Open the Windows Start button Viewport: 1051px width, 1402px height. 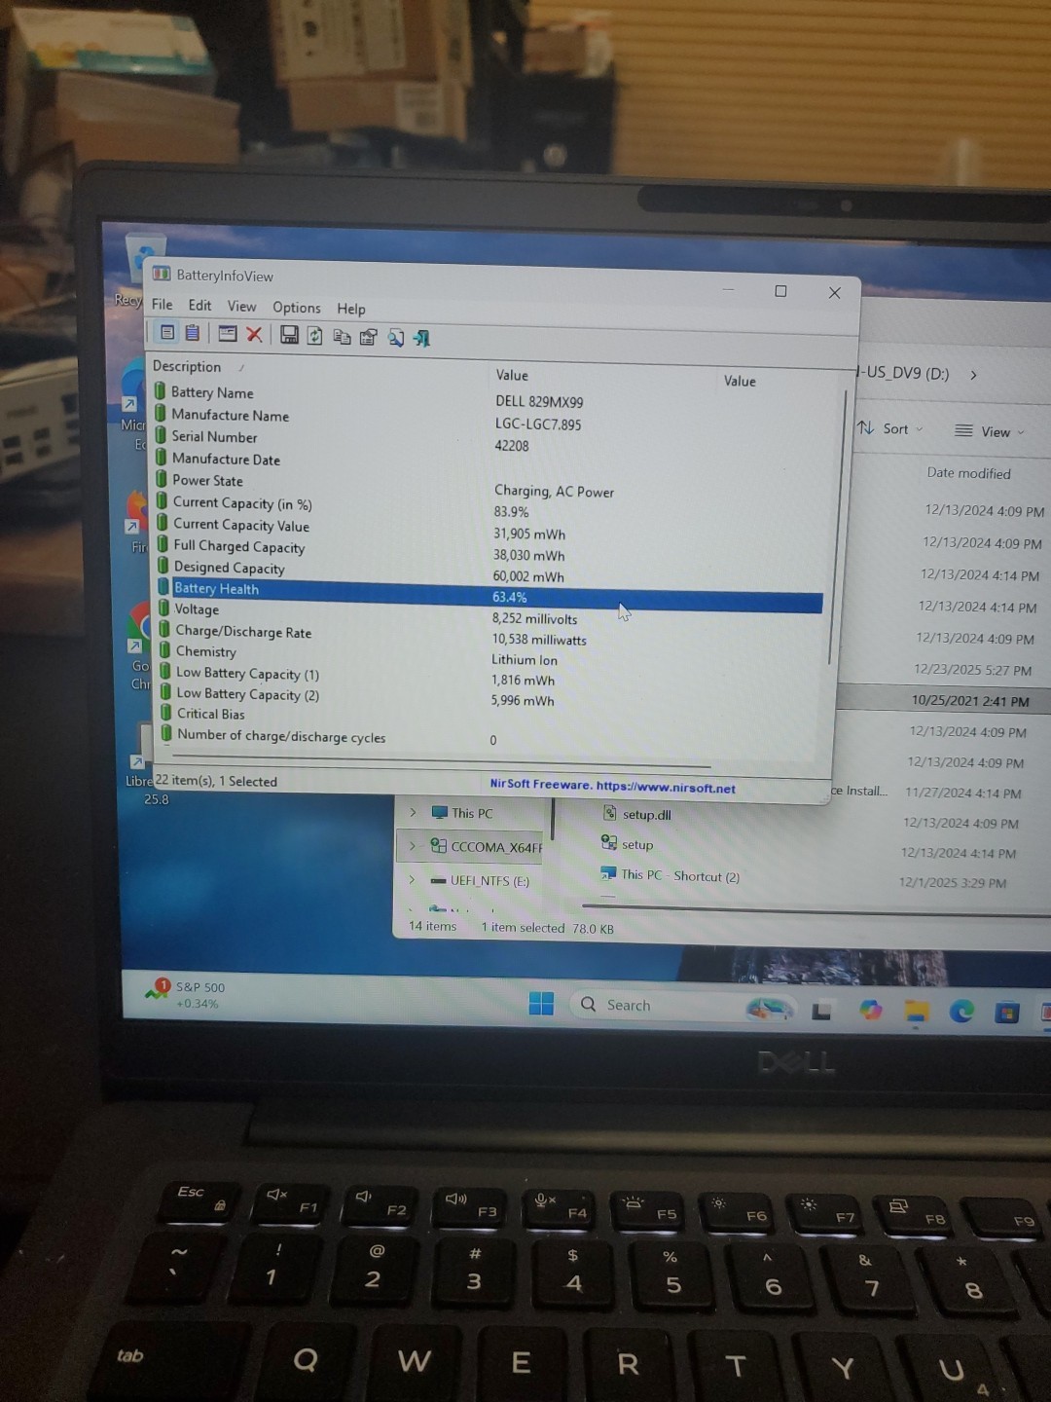[541, 1003]
